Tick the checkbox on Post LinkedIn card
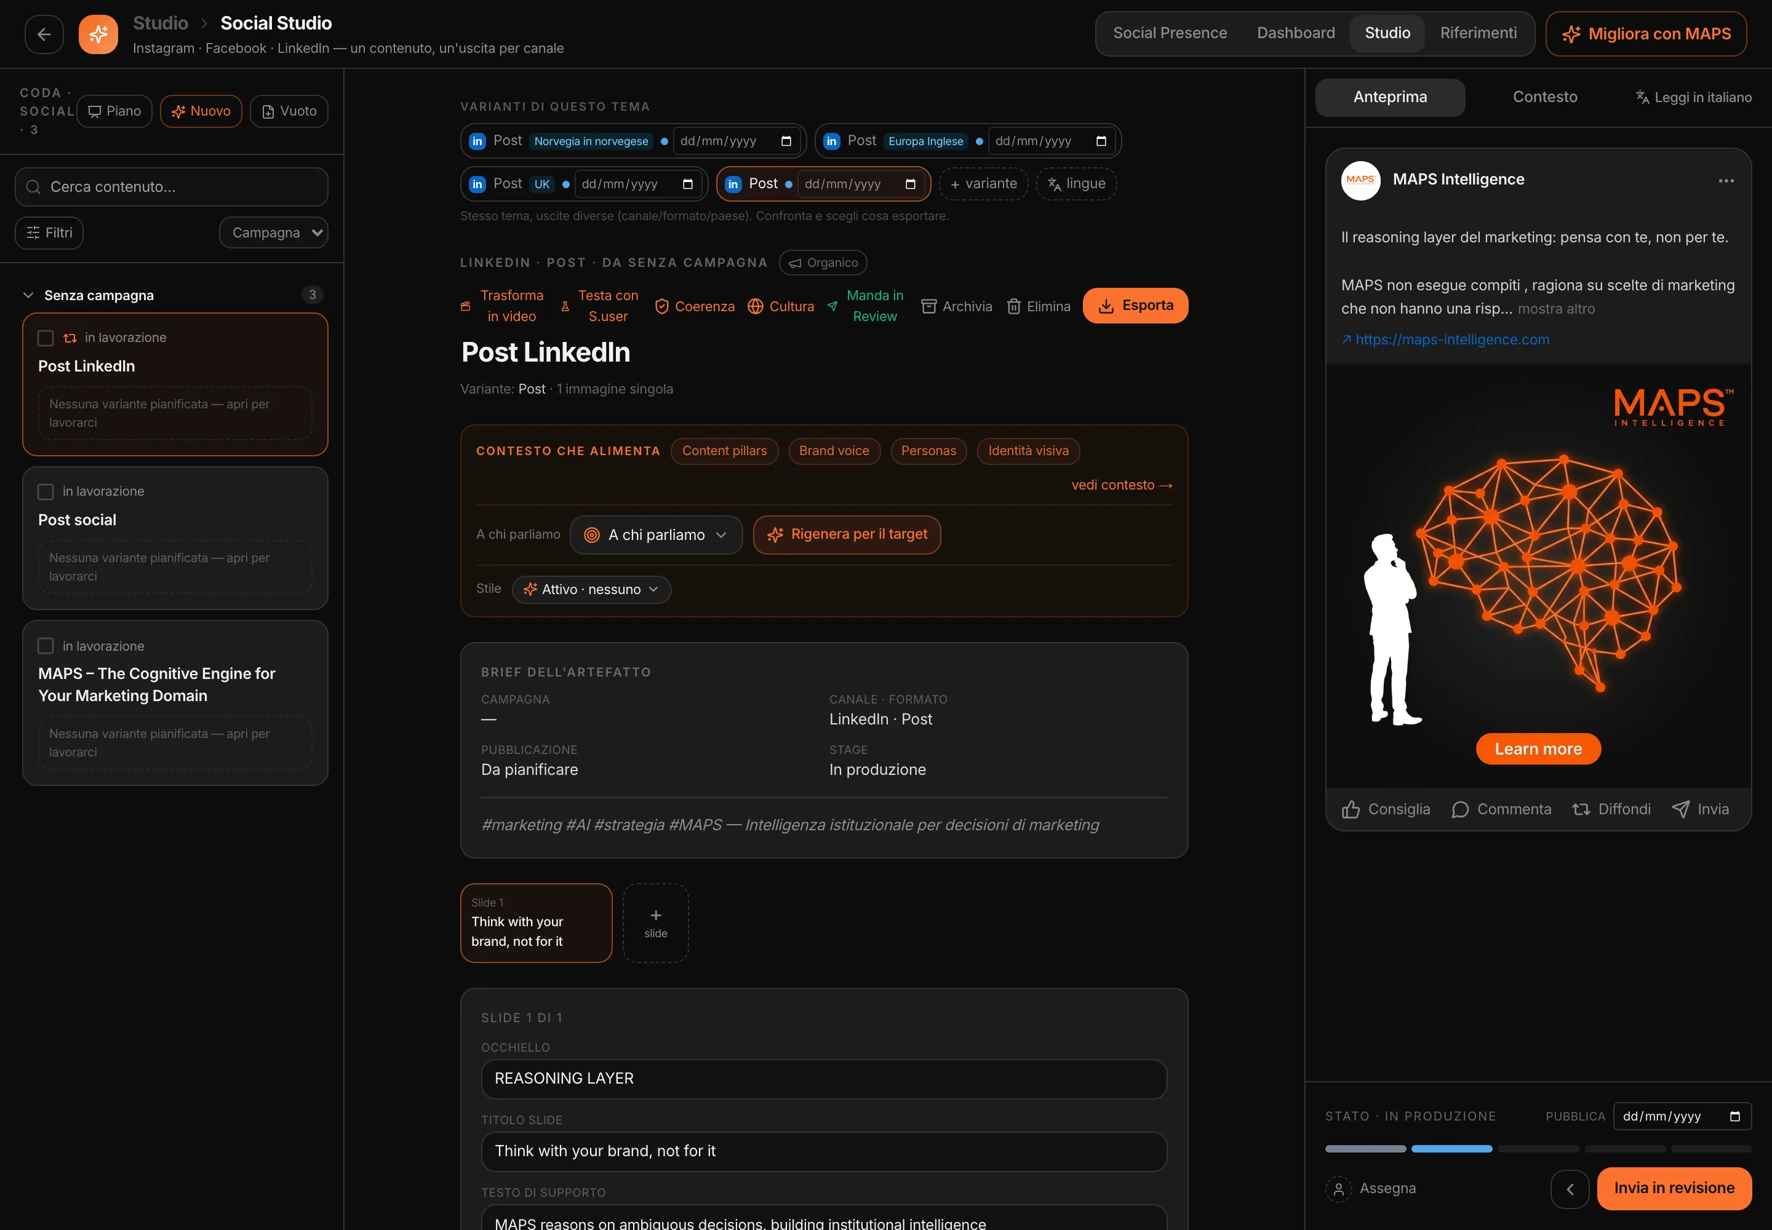The height and width of the screenshot is (1230, 1772). 46,338
